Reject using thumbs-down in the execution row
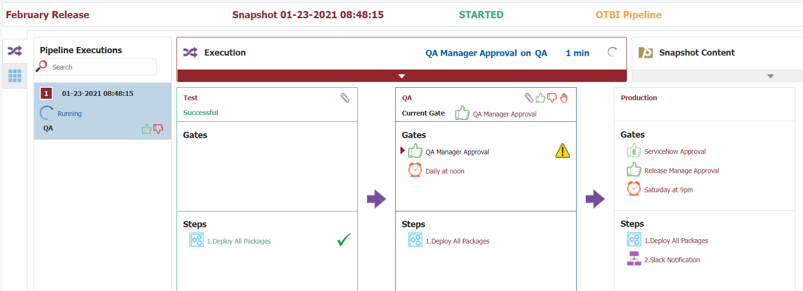Viewport: 803px width, 291px height. pos(158,129)
